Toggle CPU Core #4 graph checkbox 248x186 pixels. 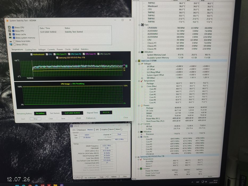click(x=98, y=54)
